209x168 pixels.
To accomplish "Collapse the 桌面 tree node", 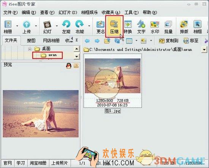I will 30,49.
